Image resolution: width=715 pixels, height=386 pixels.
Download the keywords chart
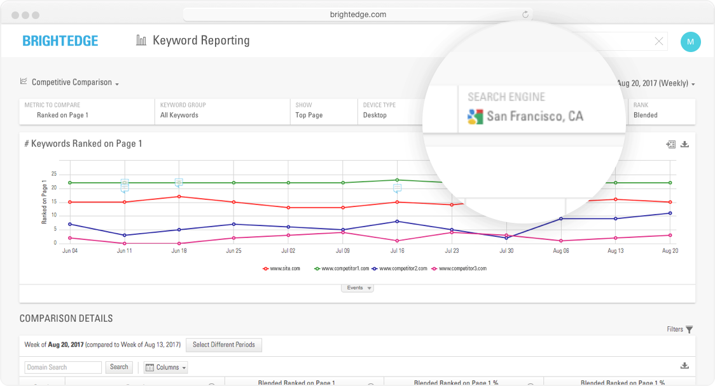pos(685,144)
